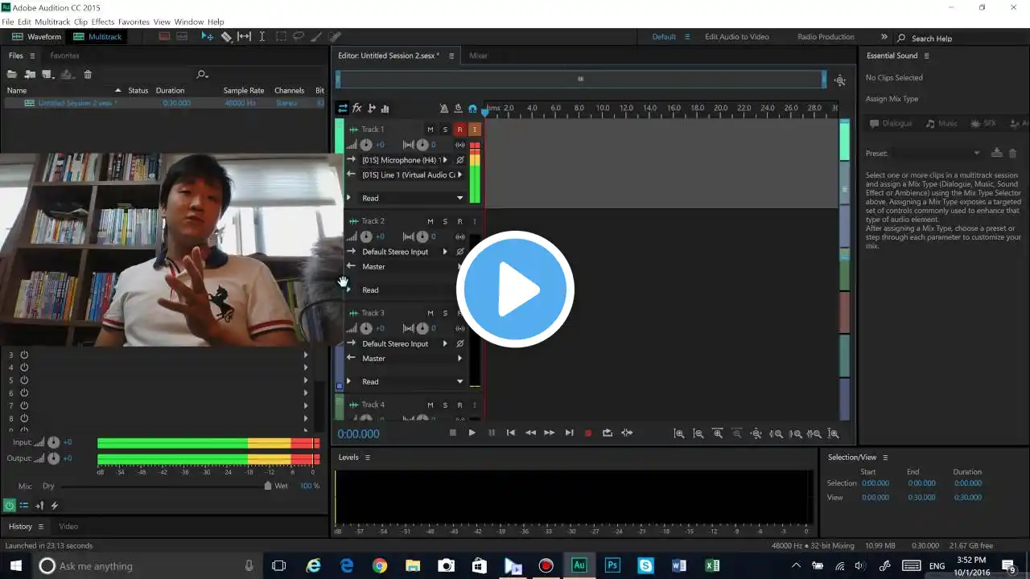The width and height of the screenshot is (1030, 579).
Task: Open Track 1 Microphone (H4) input dropdown
Action: pyautogui.click(x=404, y=160)
